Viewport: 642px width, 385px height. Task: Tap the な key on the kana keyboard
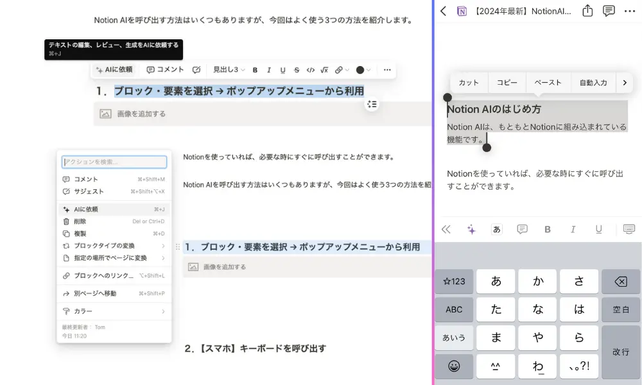click(537, 310)
